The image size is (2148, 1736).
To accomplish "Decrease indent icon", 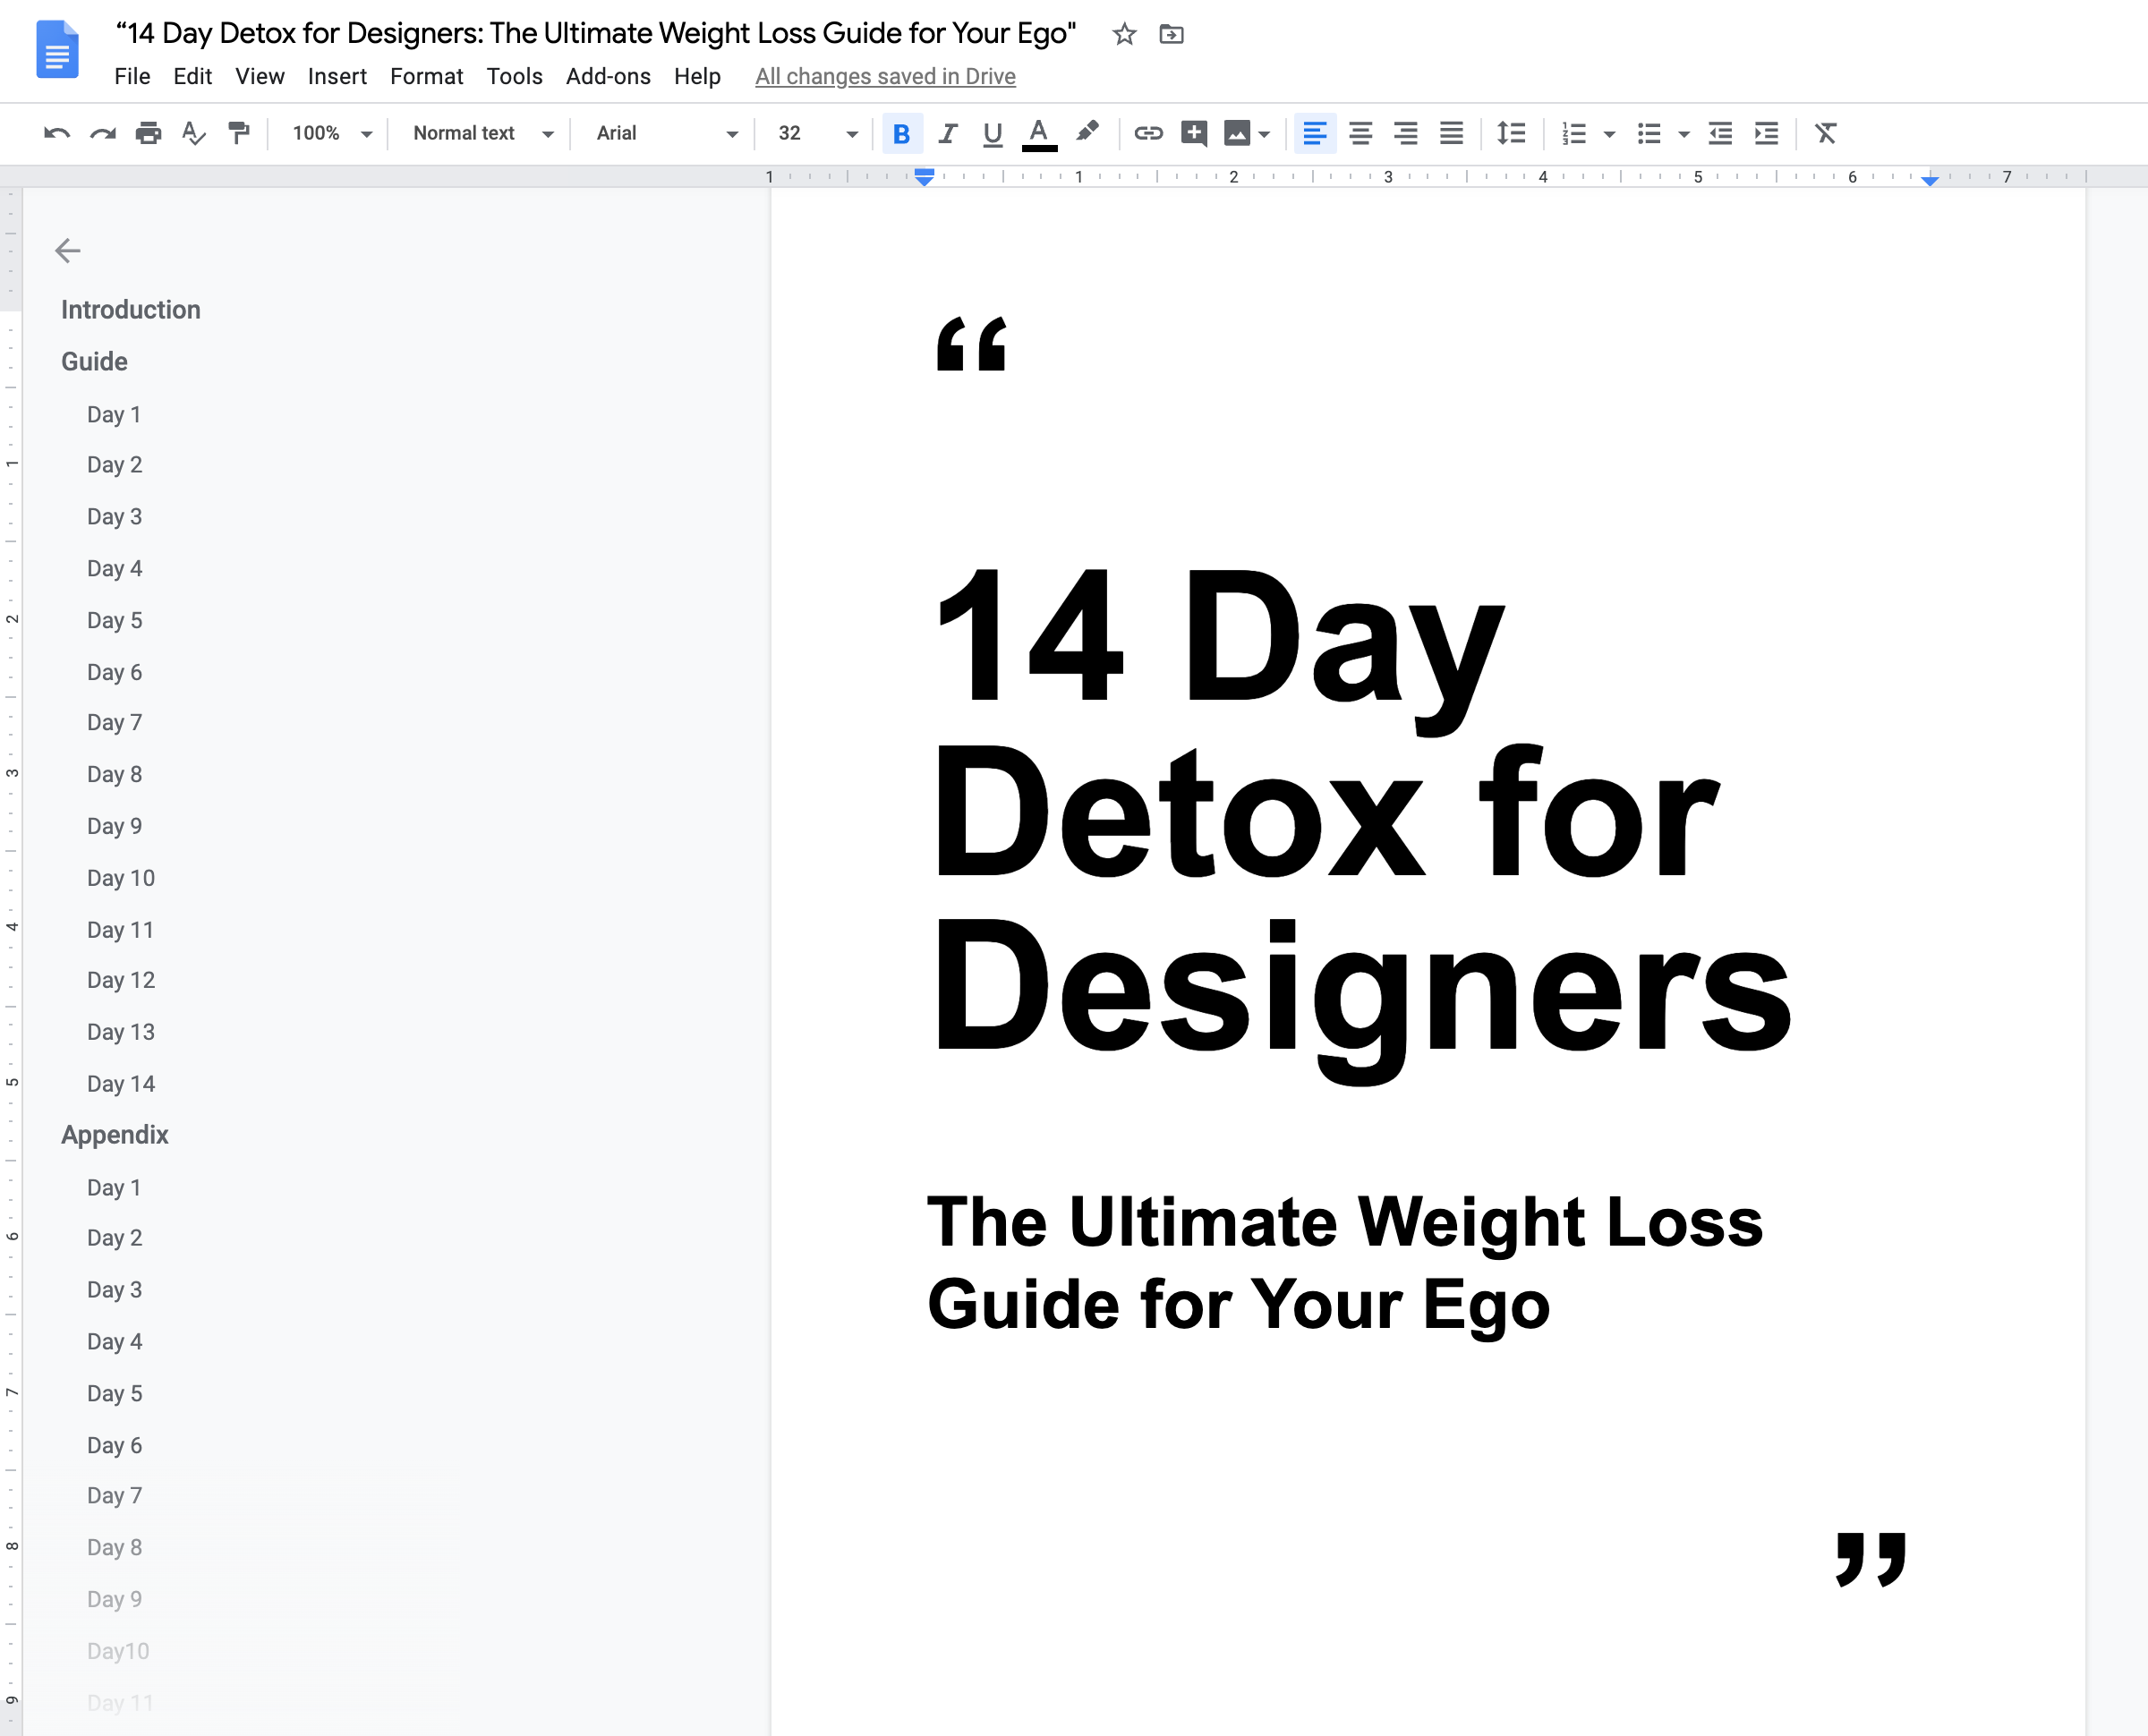I will pyautogui.click(x=1721, y=133).
